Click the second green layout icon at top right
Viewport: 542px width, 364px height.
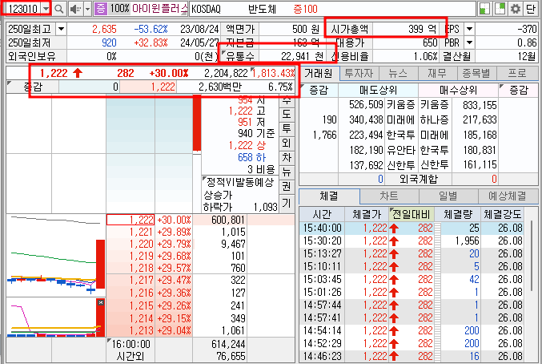coord(500,9)
